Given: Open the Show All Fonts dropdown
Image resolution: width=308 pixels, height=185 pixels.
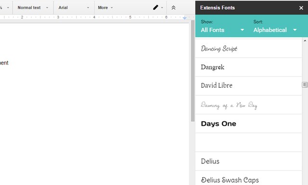Looking at the screenshot, I should (x=222, y=30).
